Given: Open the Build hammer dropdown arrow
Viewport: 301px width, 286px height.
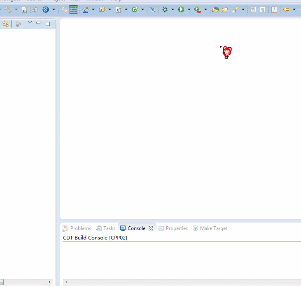Looking at the screenshot, I should tap(16, 9).
